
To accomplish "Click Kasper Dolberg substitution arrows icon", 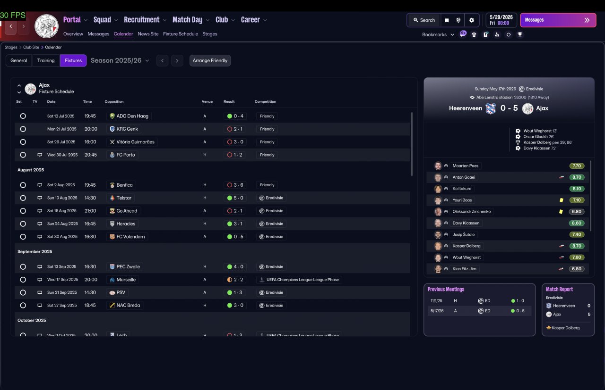I will click(562, 246).
